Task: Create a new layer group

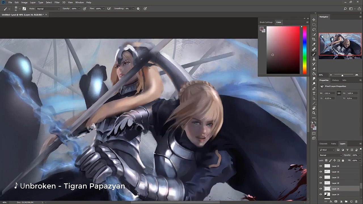Action: click(346, 201)
